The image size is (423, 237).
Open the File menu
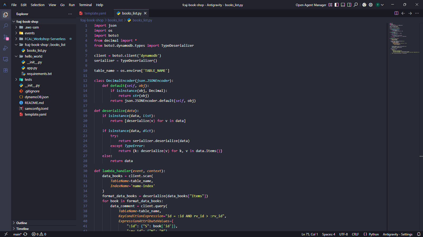pos(14,5)
